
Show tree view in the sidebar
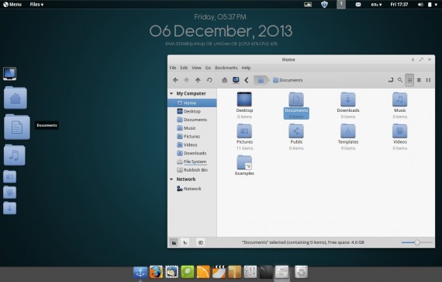185,242
